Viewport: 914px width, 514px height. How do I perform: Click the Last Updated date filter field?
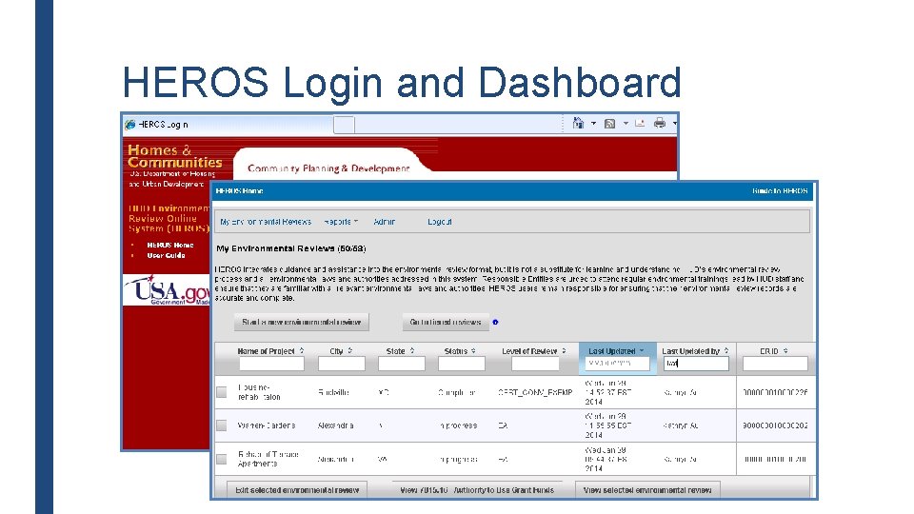(617, 364)
